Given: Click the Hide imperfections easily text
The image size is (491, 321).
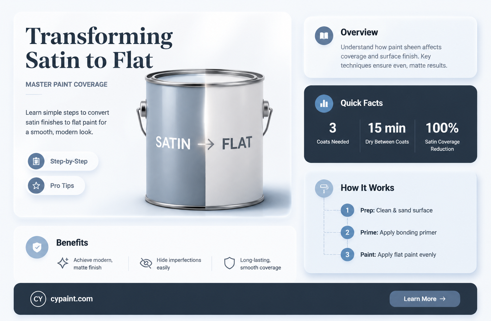Looking at the screenshot, I should coord(179,264).
